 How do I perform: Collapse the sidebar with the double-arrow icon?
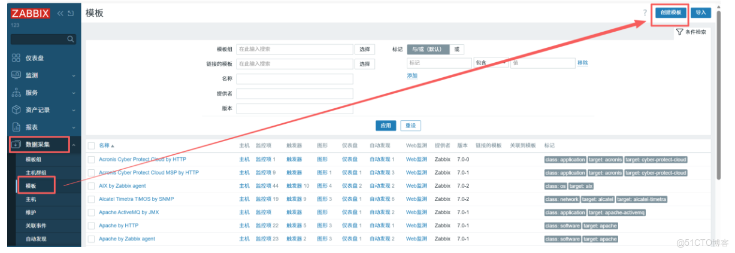pos(61,14)
